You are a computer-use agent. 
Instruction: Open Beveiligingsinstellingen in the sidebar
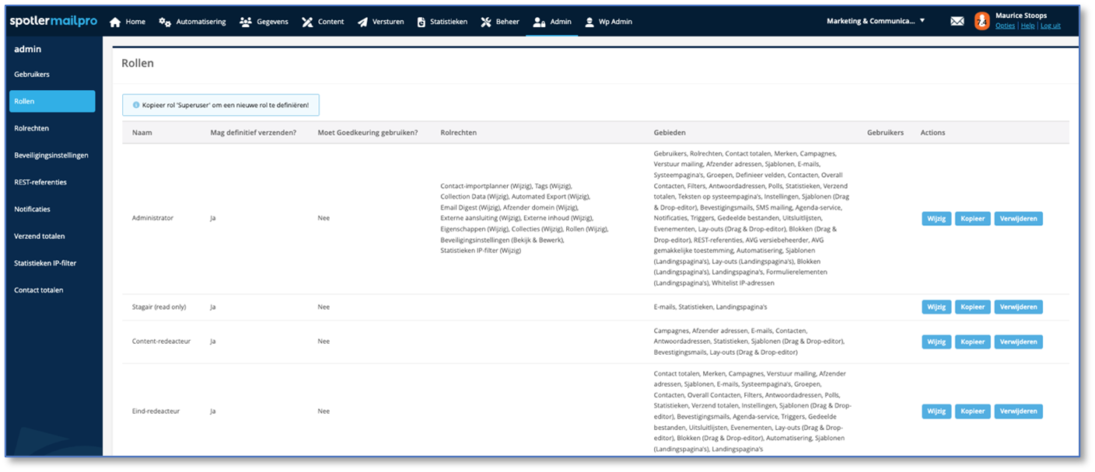coord(51,155)
